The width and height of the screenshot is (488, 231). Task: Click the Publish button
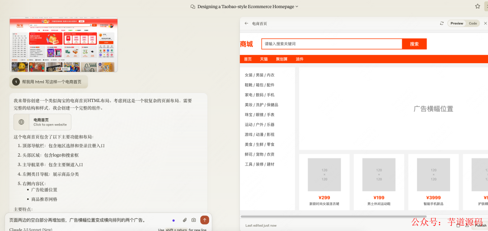point(480,226)
